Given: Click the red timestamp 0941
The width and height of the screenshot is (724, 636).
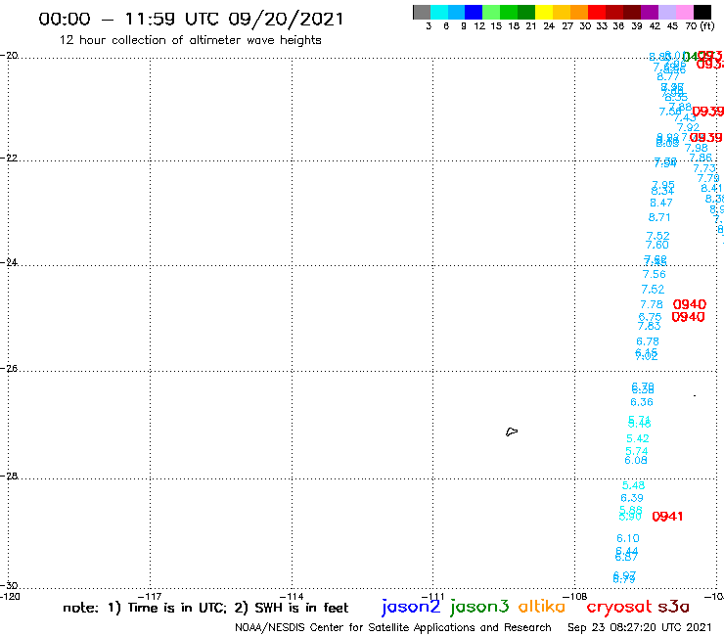Looking at the screenshot, I should pyautogui.click(x=667, y=517).
